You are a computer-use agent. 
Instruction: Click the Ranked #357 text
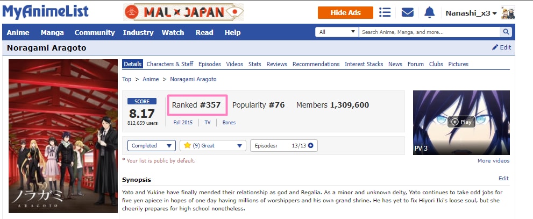tap(196, 105)
